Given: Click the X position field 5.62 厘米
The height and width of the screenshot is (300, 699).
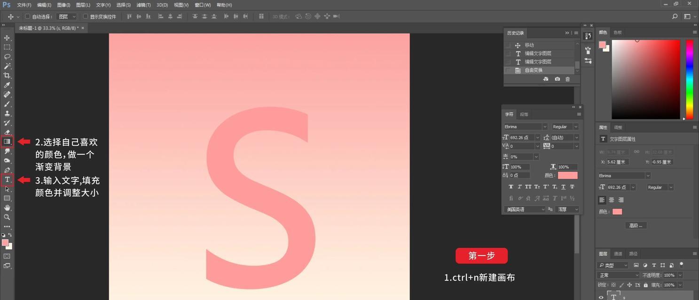Looking at the screenshot, I should coord(618,162).
